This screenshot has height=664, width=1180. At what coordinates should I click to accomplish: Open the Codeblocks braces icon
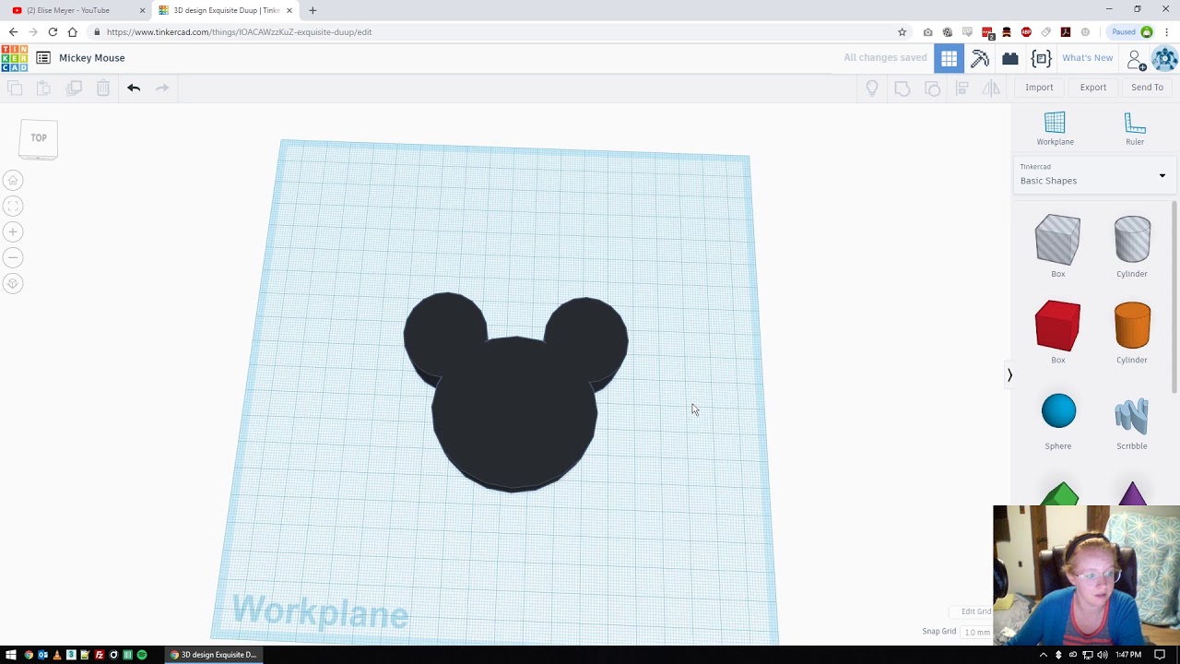pos(1041,58)
